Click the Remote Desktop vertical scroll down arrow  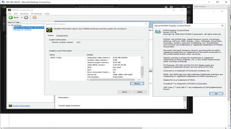pyautogui.click(x=229, y=126)
